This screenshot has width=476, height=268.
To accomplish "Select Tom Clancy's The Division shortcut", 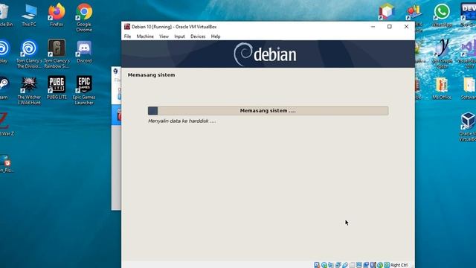I will point(29,54).
